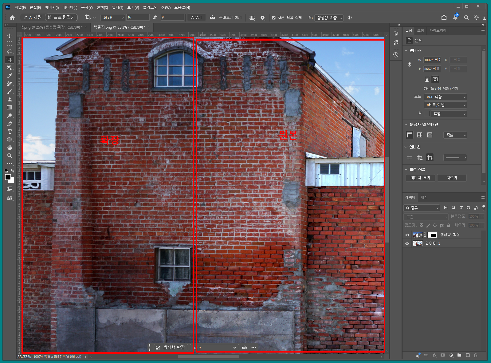This screenshot has height=363, width=491.
Task: Click the 생성형 확장 button in task bar
Action: [171, 347]
